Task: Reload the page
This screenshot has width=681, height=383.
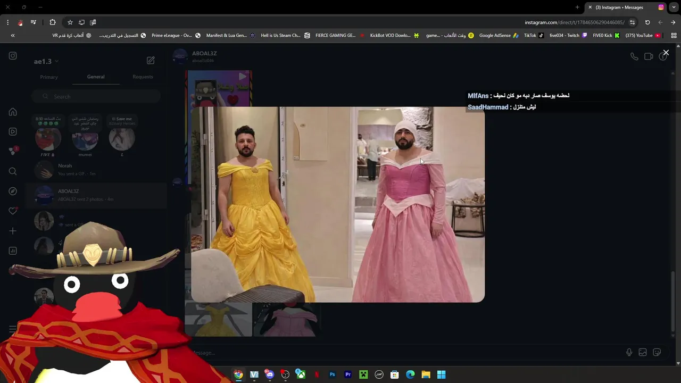Action: 647,22
